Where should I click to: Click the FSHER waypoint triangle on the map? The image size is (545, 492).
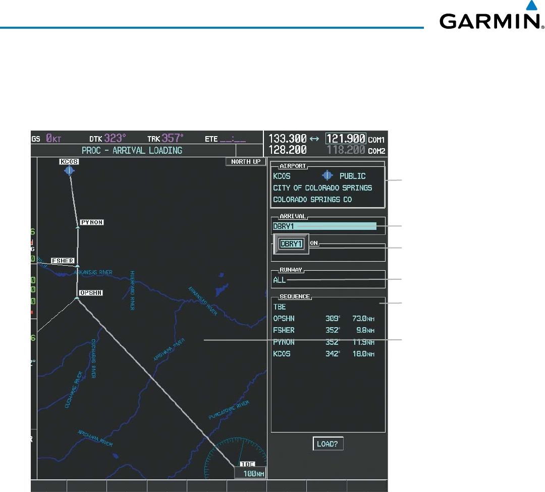(x=77, y=266)
